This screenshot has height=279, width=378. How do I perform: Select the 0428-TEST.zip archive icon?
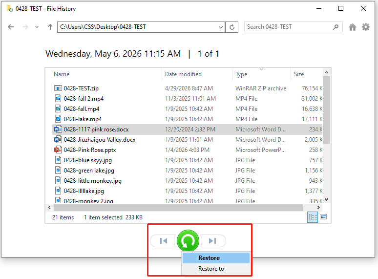tap(58, 88)
